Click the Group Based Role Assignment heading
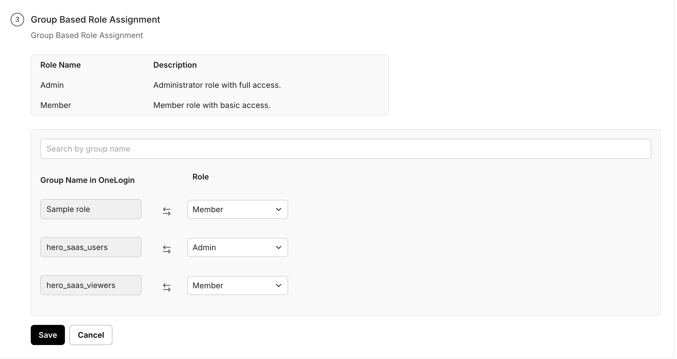Viewport: 677px width, 359px height. 95,19
